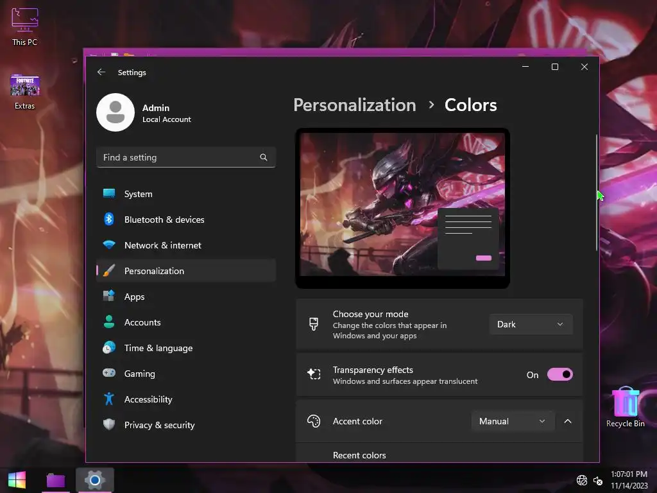Click the Admin profile avatar
Image resolution: width=657 pixels, height=493 pixels.
click(115, 112)
